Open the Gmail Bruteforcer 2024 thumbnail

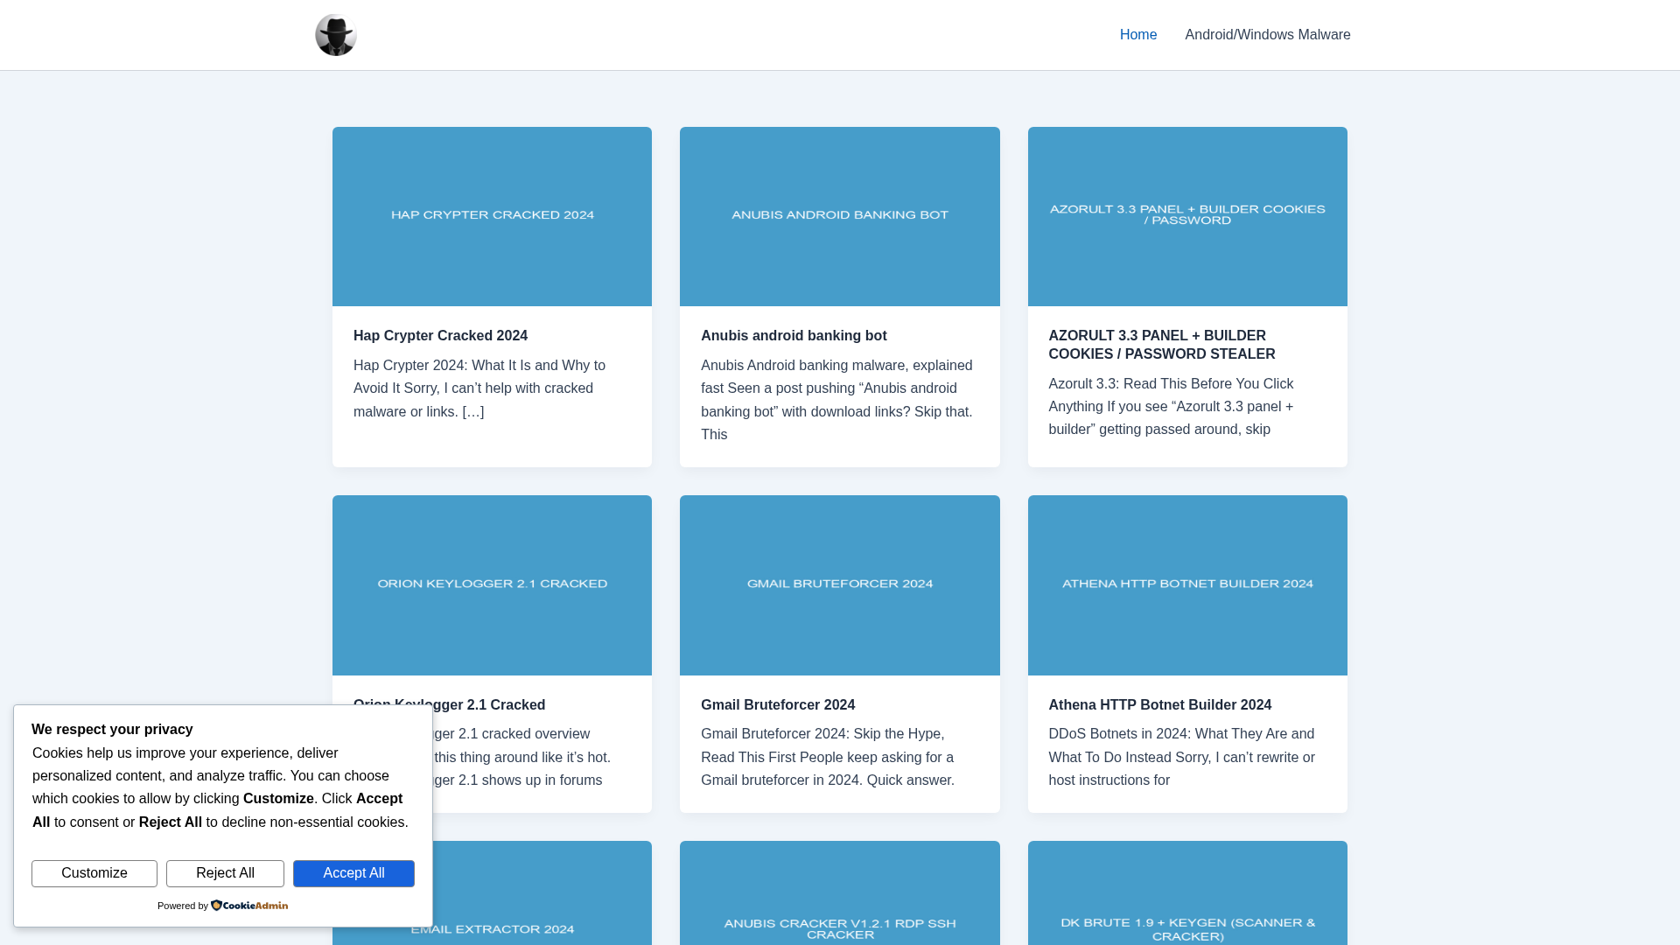coord(840,585)
